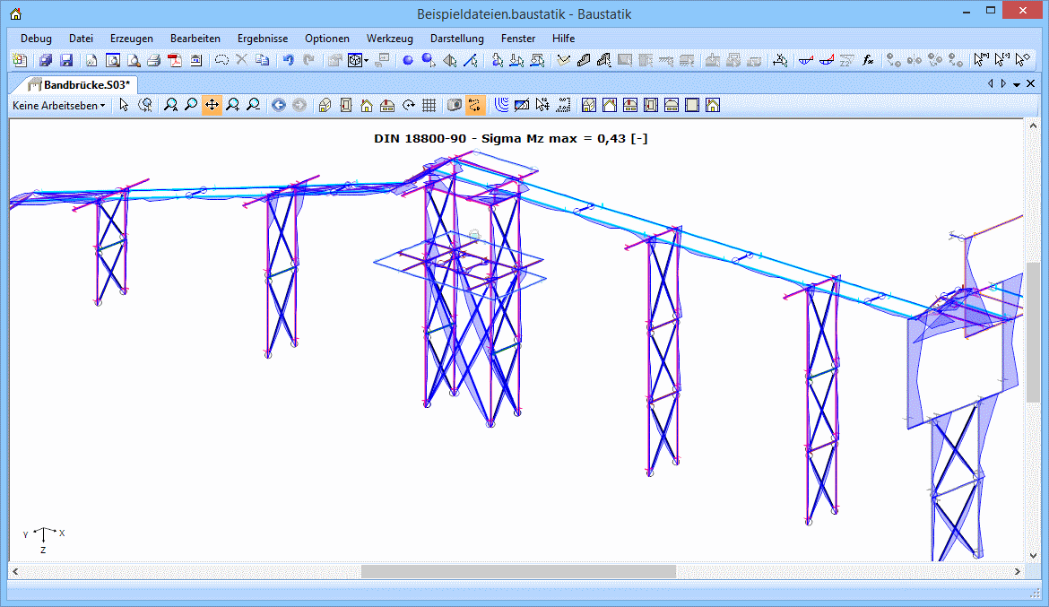Open the document tab list dropdown arrow
This screenshot has height=607, width=1049.
[1017, 84]
